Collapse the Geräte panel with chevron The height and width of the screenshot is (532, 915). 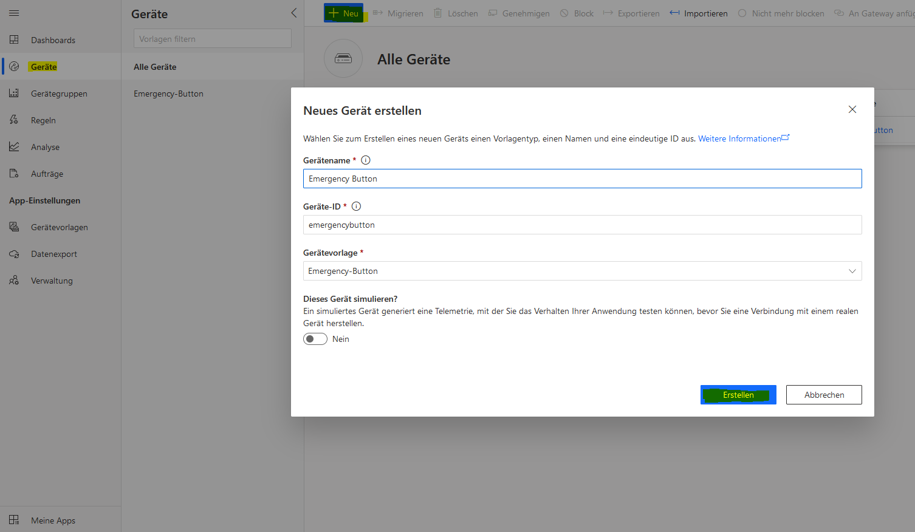(x=294, y=13)
